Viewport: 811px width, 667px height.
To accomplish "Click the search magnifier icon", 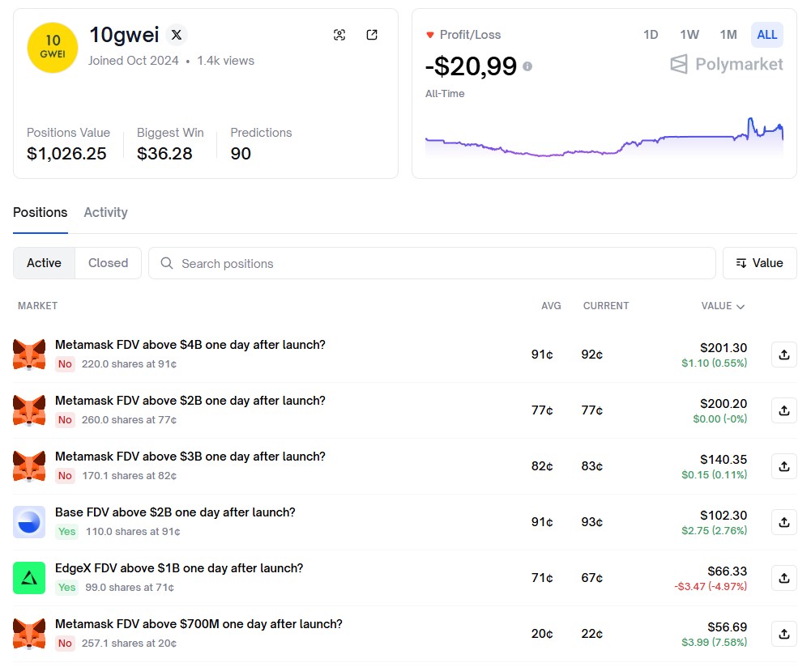I will [167, 263].
